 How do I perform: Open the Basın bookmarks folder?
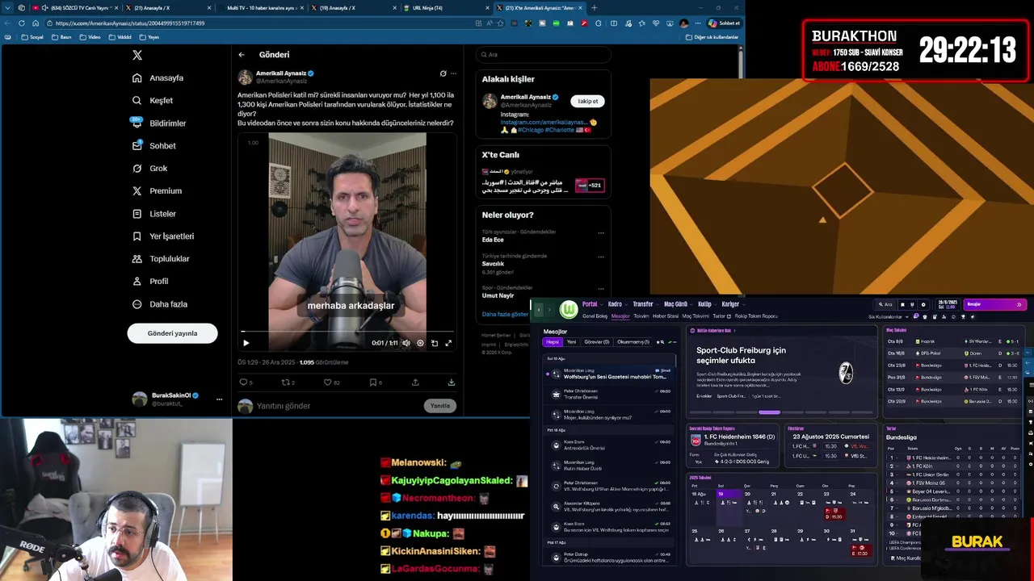pos(62,37)
